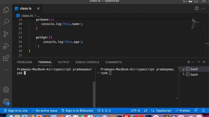Change the LF end of line sequence

(146, 110)
